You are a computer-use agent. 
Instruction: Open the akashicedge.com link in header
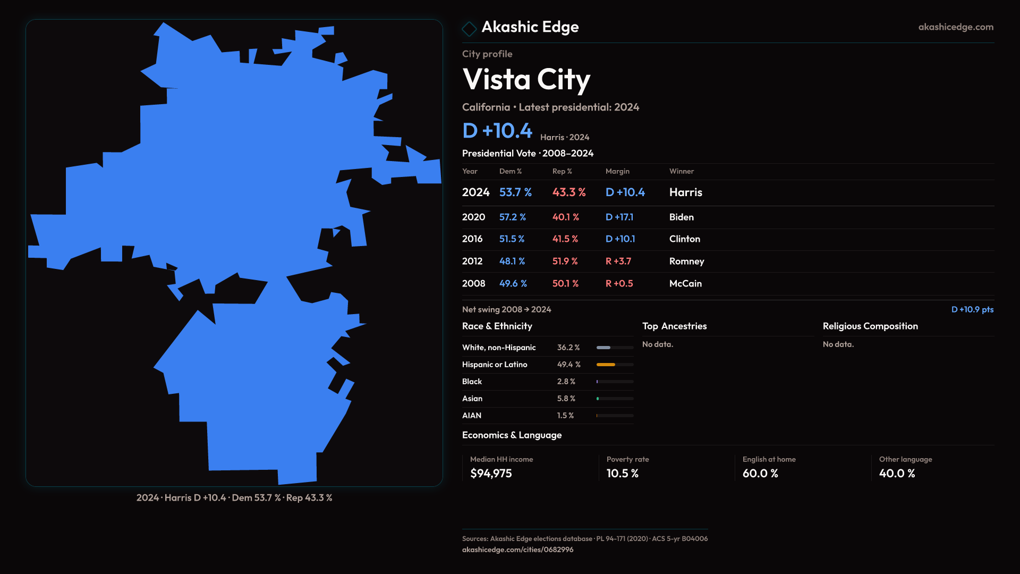[955, 27]
